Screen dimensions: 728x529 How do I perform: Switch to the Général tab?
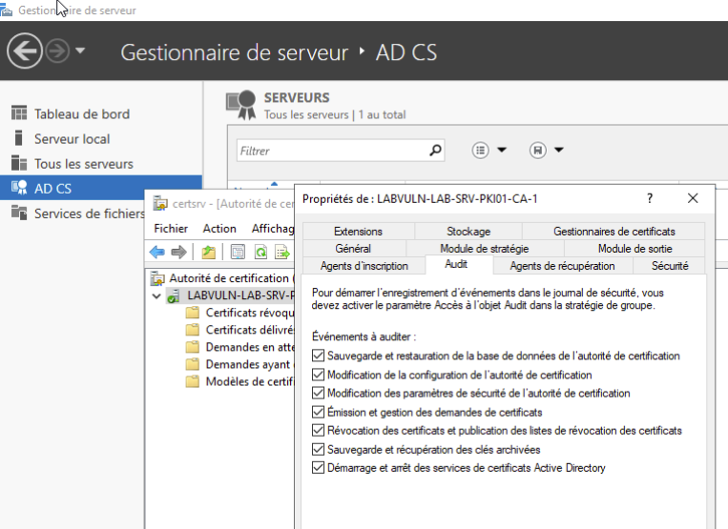tap(353, 249)
